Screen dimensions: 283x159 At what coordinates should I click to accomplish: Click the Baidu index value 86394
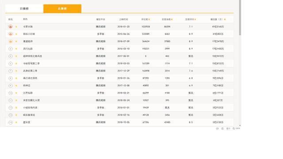[167, 26]
